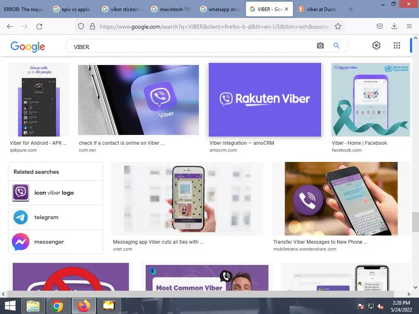The width and height of the screenshot is (419, 314).
Task: Focus the URL address bar
Action: [x=214, y=27]
